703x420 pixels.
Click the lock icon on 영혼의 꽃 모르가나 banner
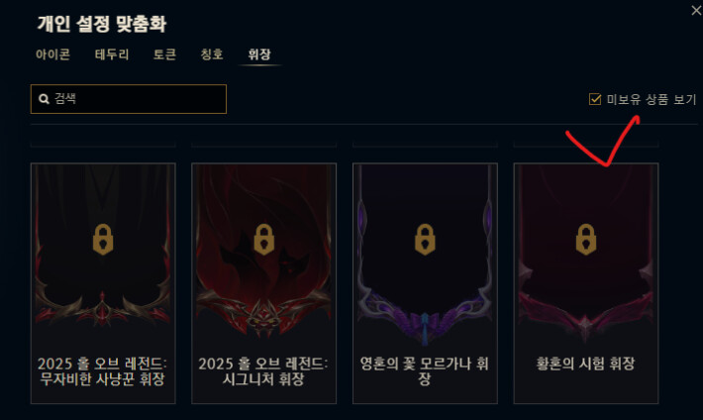click(x=425, y=240)
